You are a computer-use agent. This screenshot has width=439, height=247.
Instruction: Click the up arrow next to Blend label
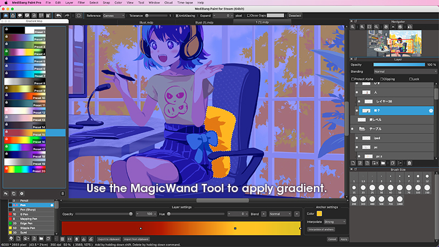click(264, 214)
